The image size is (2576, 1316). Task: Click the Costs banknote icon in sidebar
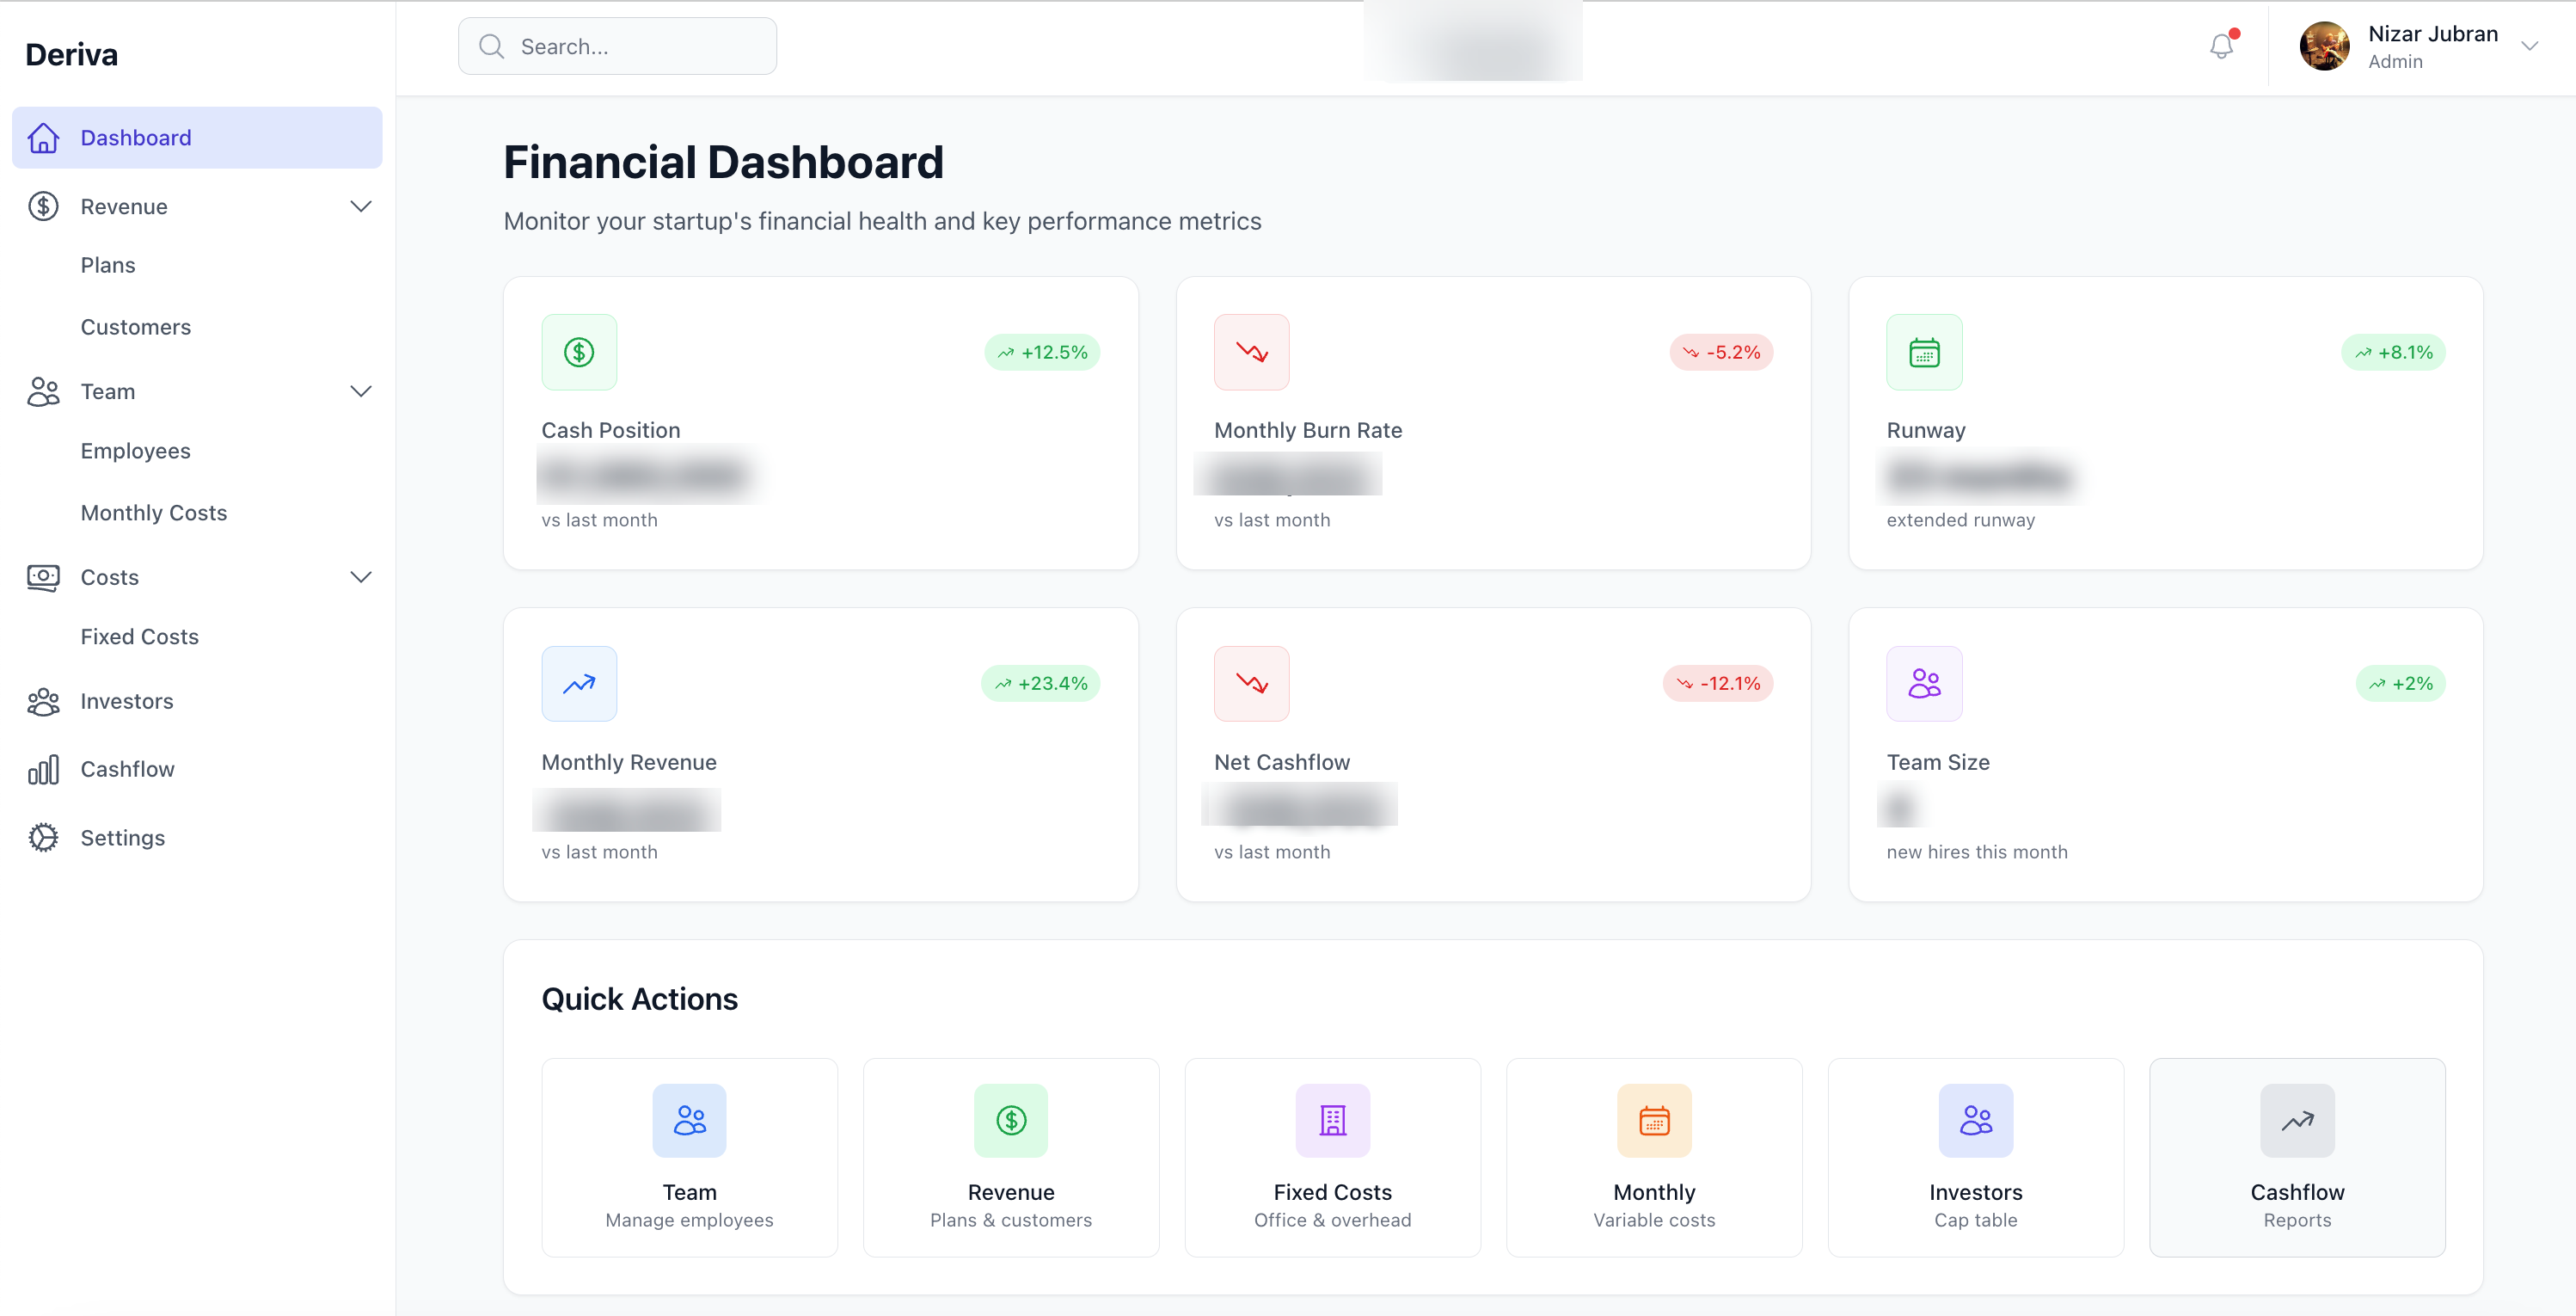tap(43, 577)
